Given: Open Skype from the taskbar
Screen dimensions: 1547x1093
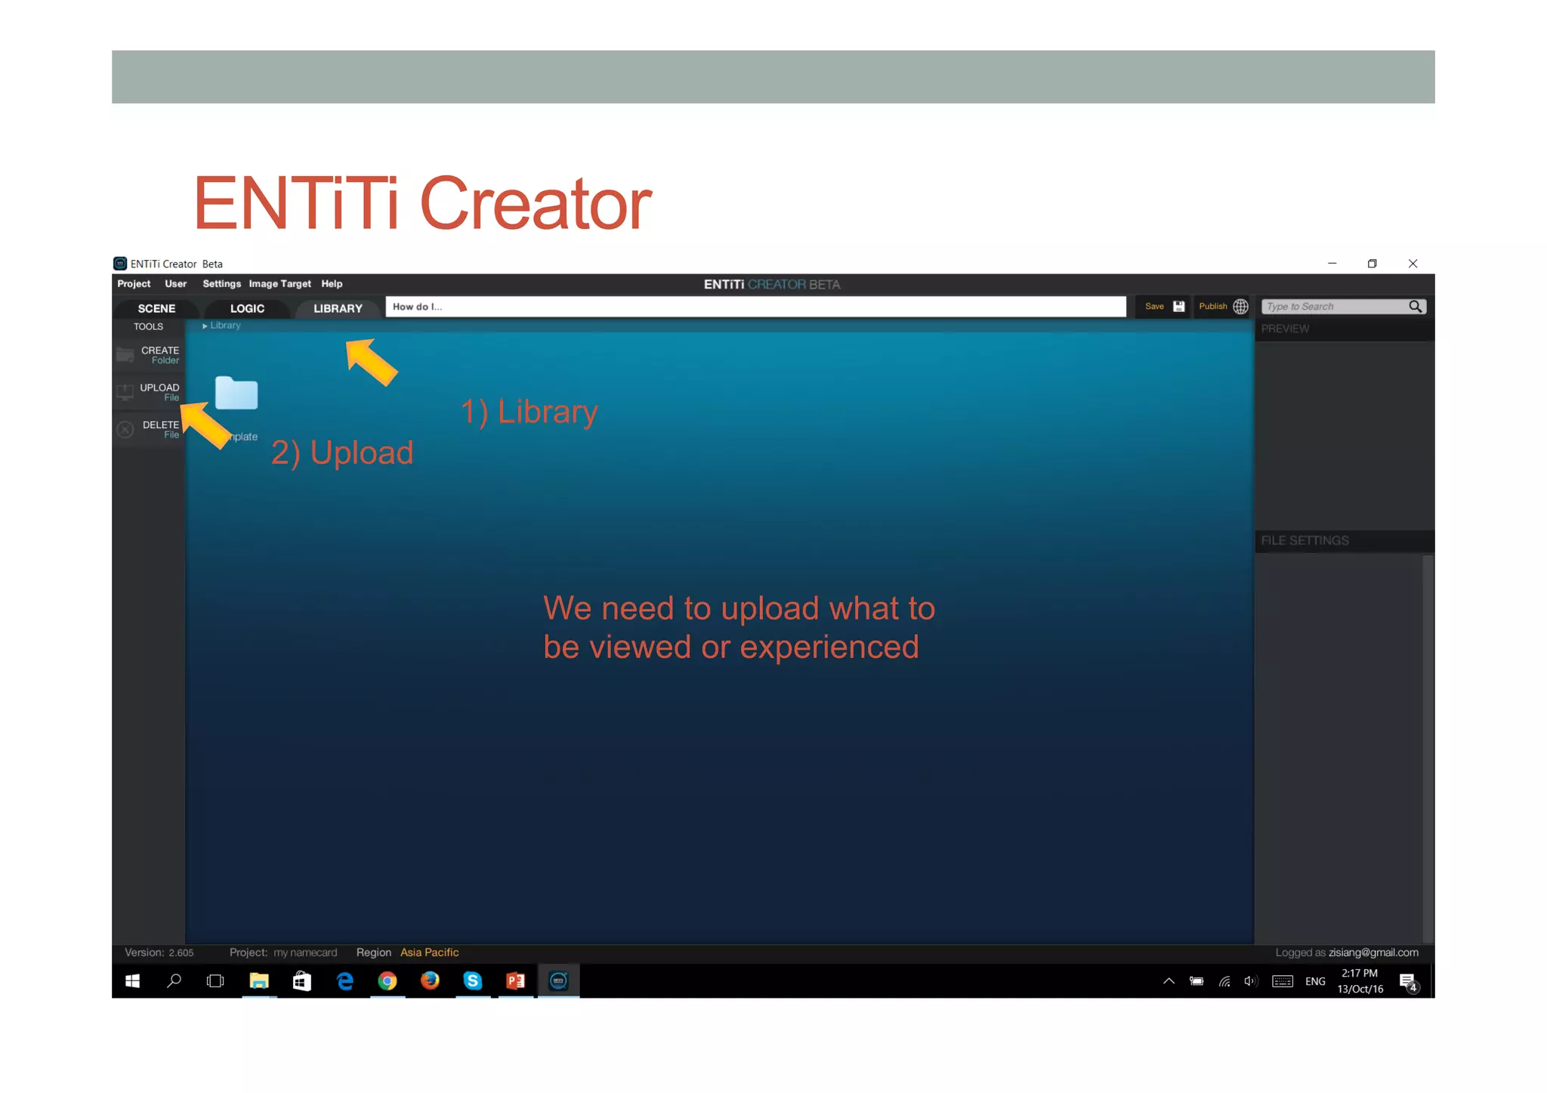Looking at the screenshot, I should pyautogui.click(x=473, y=981).
